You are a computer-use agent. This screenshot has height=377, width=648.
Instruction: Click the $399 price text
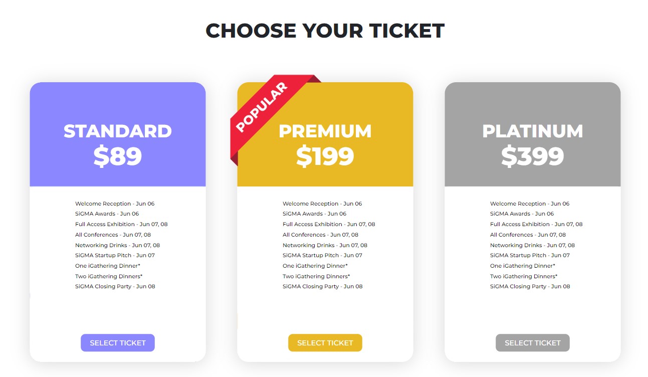tap(533, 156)
